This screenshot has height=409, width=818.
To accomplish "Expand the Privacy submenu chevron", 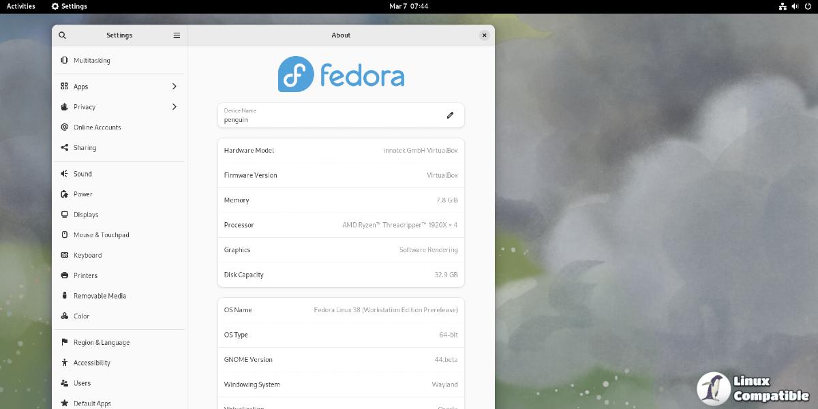I will pyautogui.click(x=175, y=107).
